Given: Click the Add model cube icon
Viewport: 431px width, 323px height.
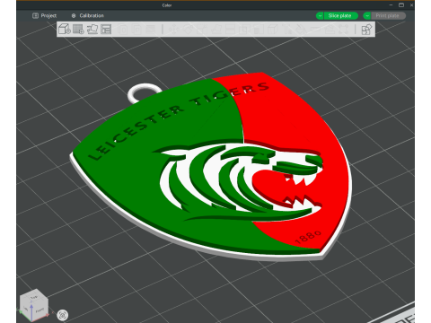Looking at the screenshot, I should tap(65, 29).
